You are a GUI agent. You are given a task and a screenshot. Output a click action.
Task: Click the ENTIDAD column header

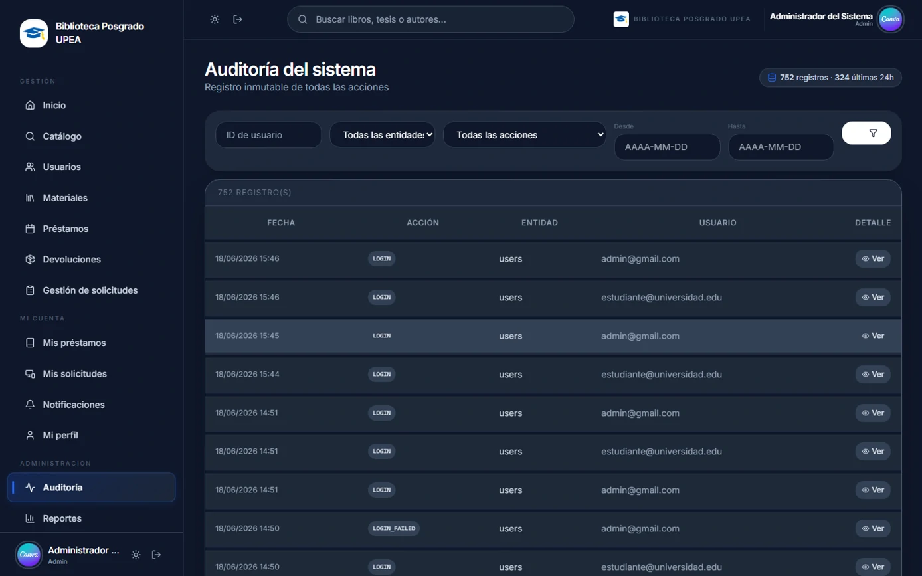tap(539, 223)
